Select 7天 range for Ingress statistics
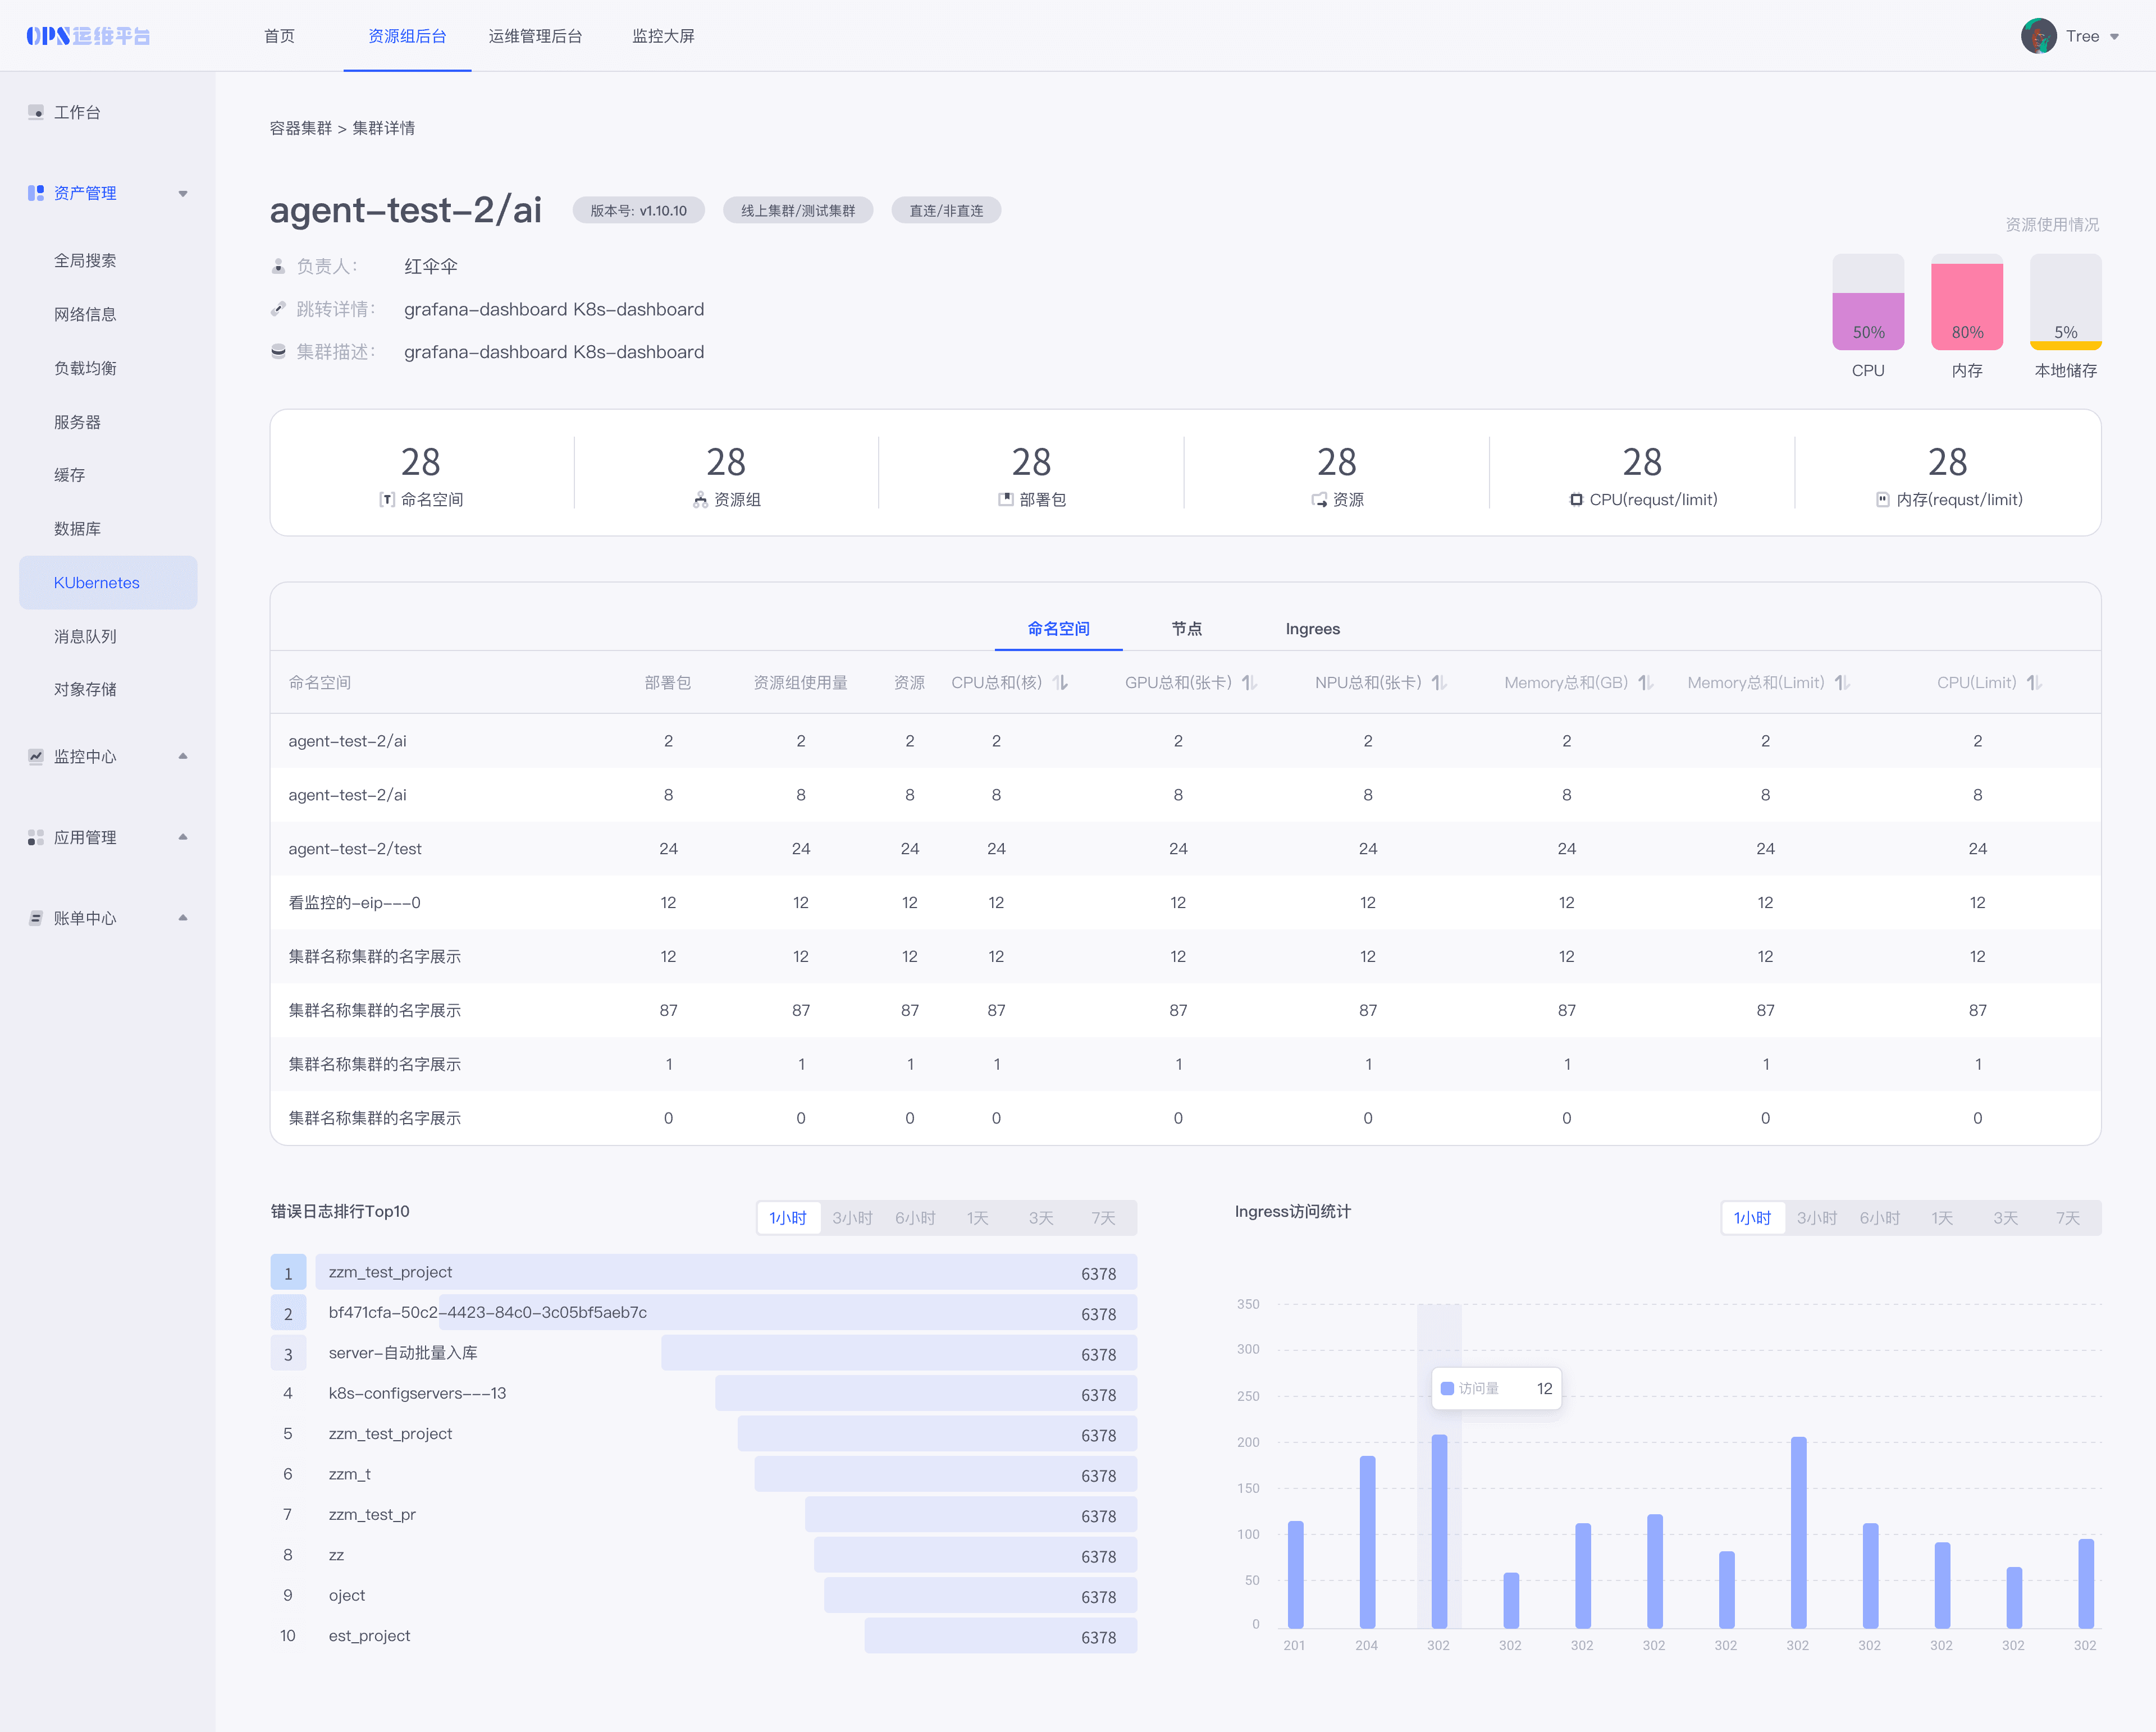The height and width of the screenshot is (1732, 2156). (x=2067, y=1217)
